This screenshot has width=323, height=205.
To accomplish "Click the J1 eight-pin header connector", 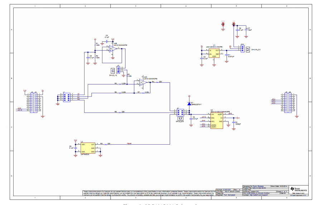I will (67, 97).
